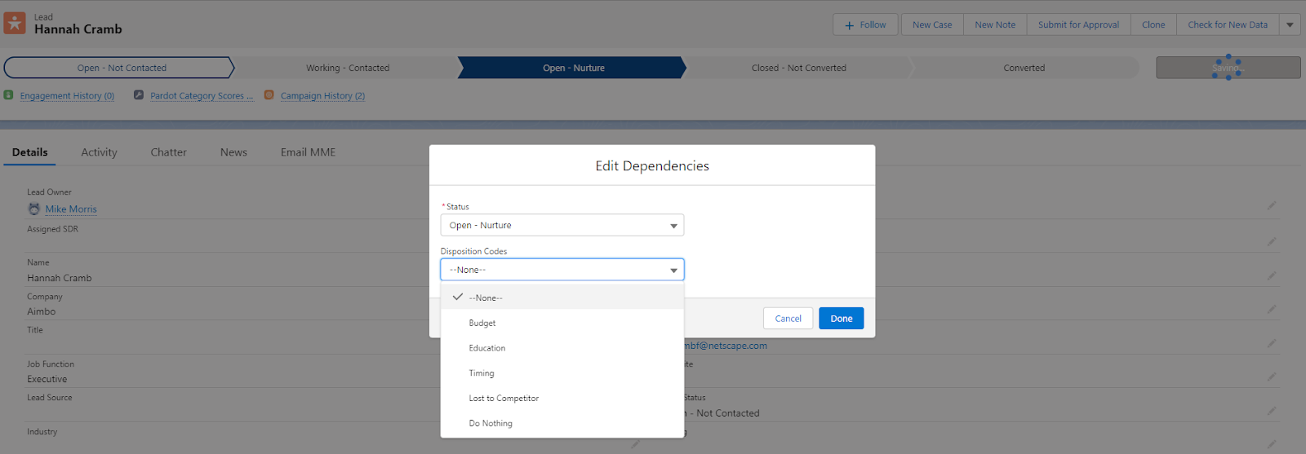
Task: Select Working - Contacted path stage
Action: pos(348,68)
